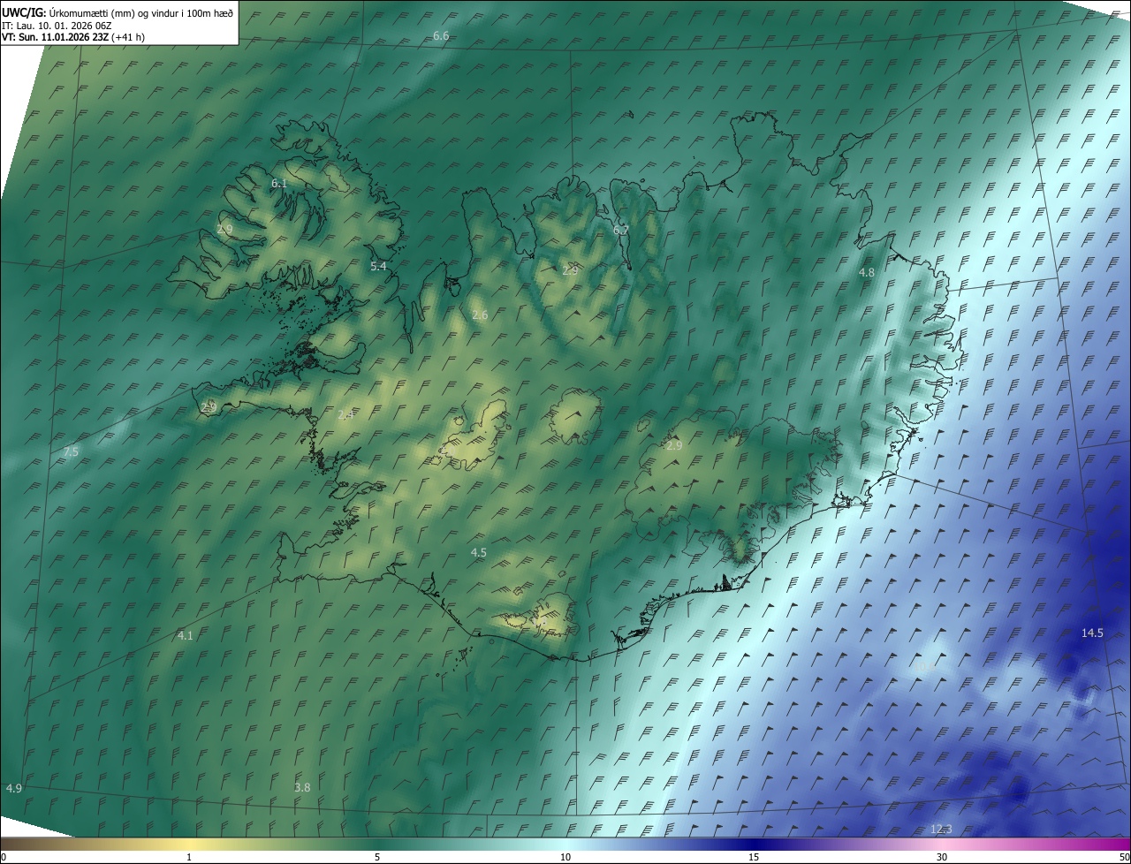Click the '50' tick on the color scale
The width and height of the screenshot is (1131, 864).
point(1124,858)
